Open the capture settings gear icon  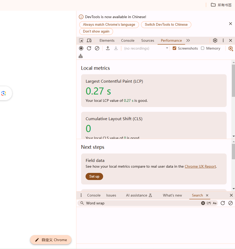(x=231, y=49)
